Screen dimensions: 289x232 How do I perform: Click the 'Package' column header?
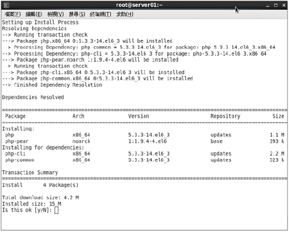coord(15,116)
